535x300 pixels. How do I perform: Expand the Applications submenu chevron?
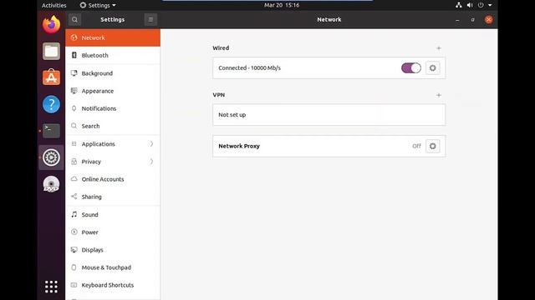click(x=151, y=144)
